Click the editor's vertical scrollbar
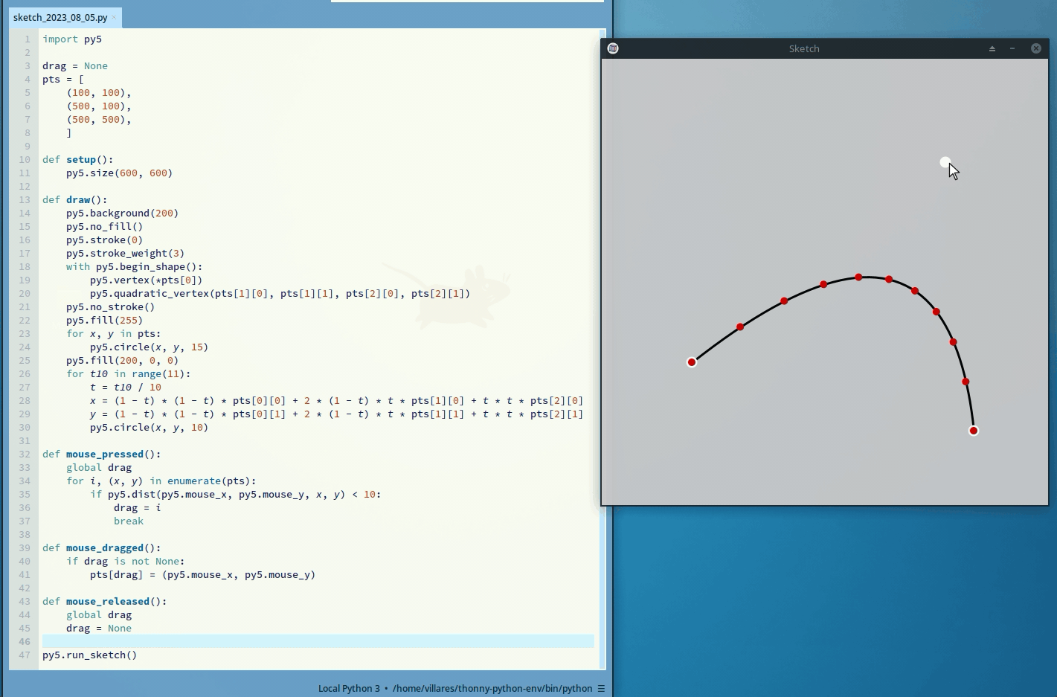Viewport: 1057px width, 697px height. [x=603, y=350]
